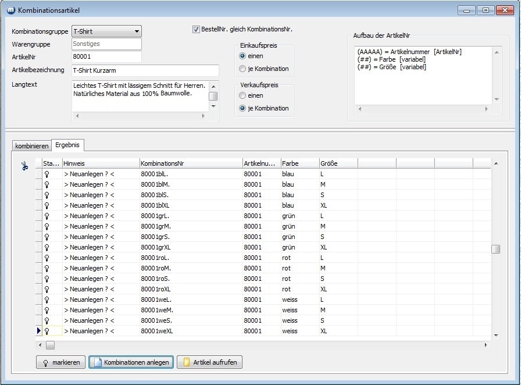Screen dimensions: 521x385
Task: Click the lightbulb status icon for 80001blL.
Action: point(47,174)
